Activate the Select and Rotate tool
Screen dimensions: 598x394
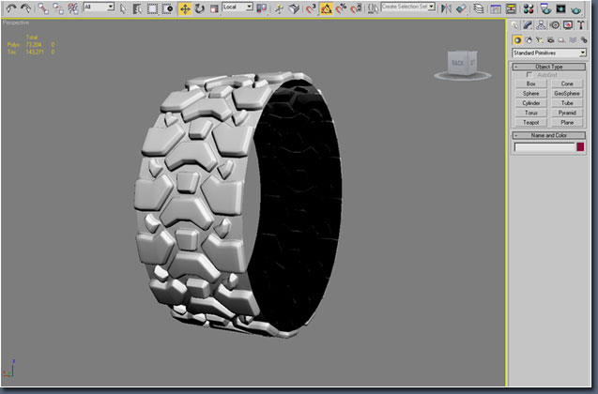pos(199,8)
